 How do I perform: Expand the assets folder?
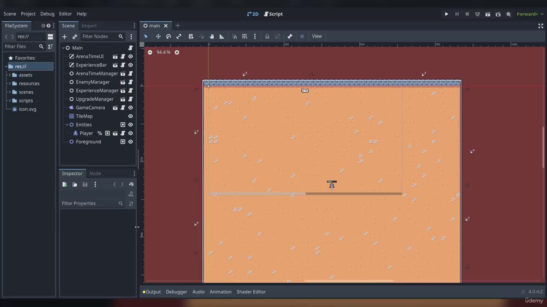point(9,75)
